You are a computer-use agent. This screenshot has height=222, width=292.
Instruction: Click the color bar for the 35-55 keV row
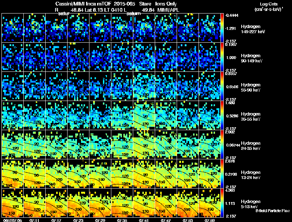222,116
